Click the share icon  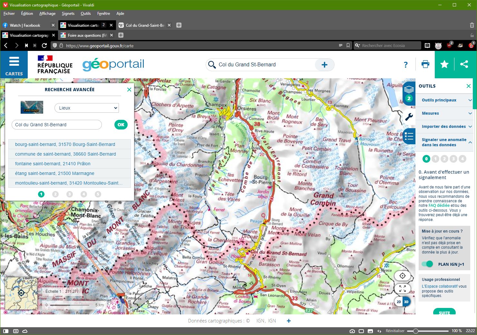(x=464, y=64)
